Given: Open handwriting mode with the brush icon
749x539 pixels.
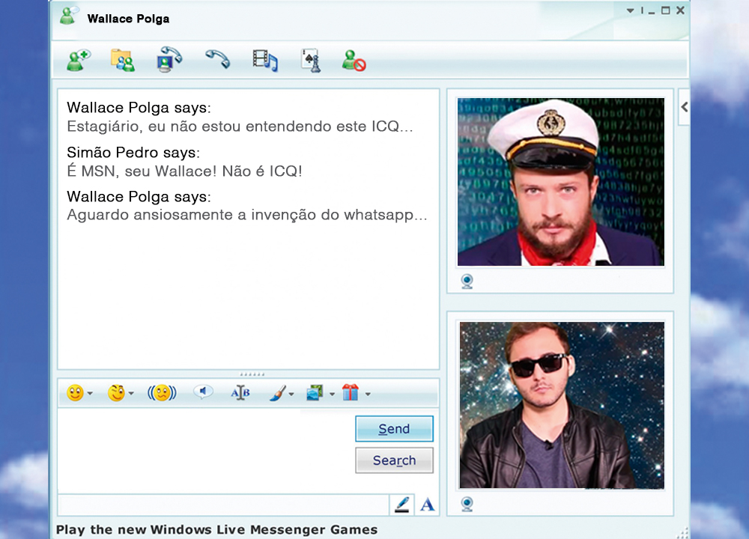Looking at the screenshot, I should point(279,392).
